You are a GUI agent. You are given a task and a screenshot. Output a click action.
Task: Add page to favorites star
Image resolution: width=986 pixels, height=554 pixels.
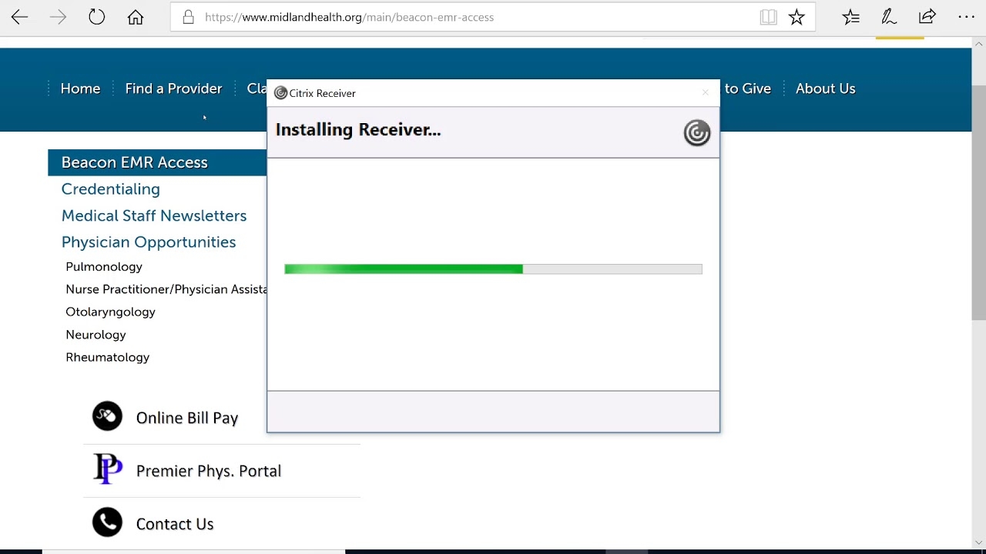797,17
